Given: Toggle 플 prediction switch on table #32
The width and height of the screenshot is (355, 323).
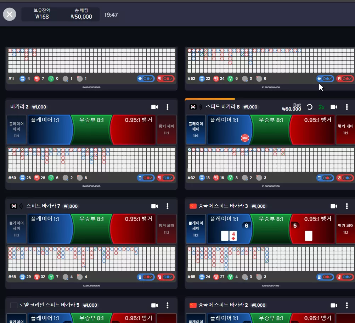Looking at the screenshot, I should (x=325, y=178).
